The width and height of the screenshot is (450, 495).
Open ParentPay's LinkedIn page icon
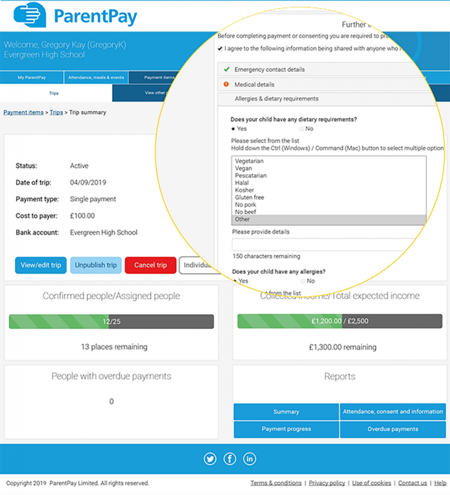250,459
